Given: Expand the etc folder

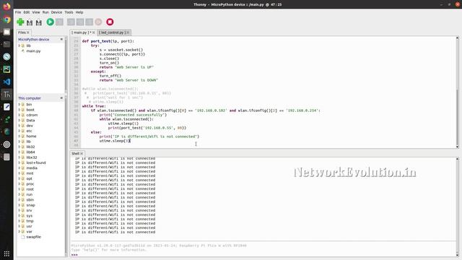Looking at the screenshot, I should coord(19,131).
